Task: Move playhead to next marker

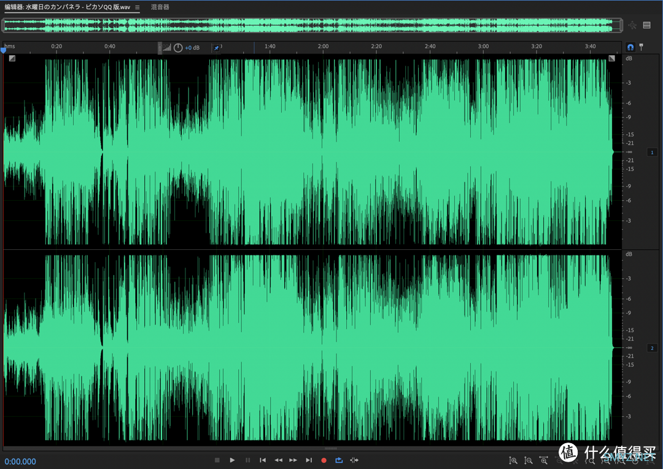Action: (x=309, y=460)
